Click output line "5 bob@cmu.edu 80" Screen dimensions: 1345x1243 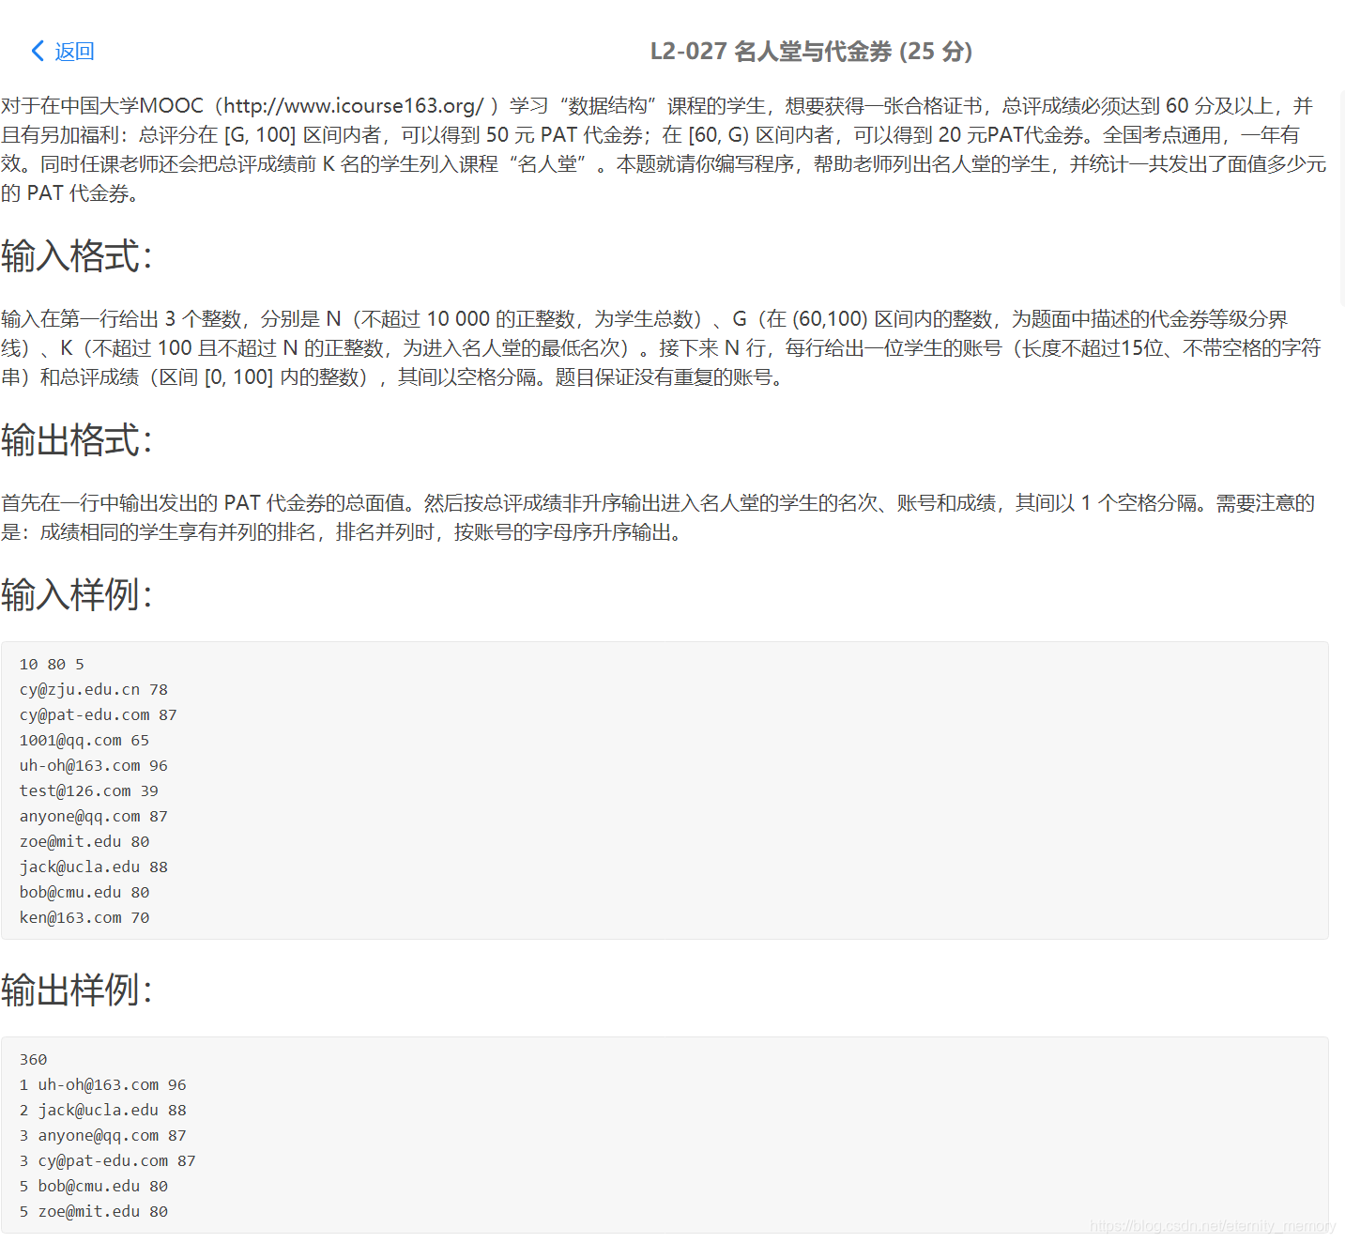pos(94,1187)
